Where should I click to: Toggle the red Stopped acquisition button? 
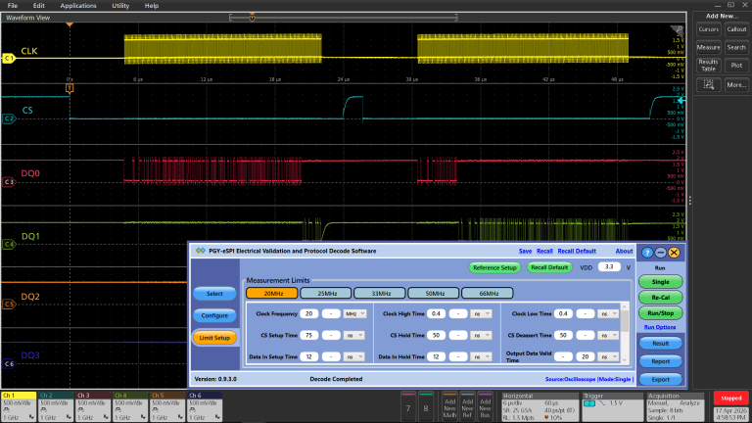[x=730, y=399]
